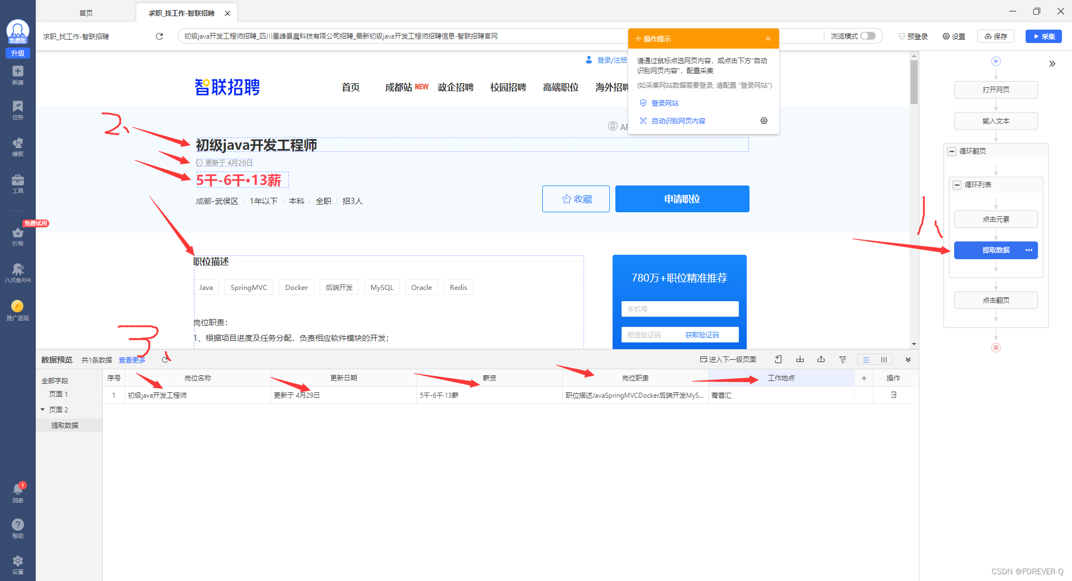
Task: Click the import (download arrow) icon in preview toolbar
Action: (x=800, y=359)
